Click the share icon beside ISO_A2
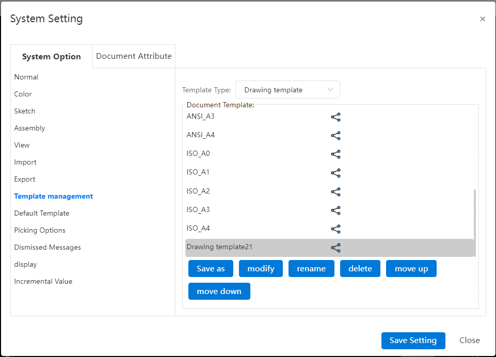 (x=335, y=191)
